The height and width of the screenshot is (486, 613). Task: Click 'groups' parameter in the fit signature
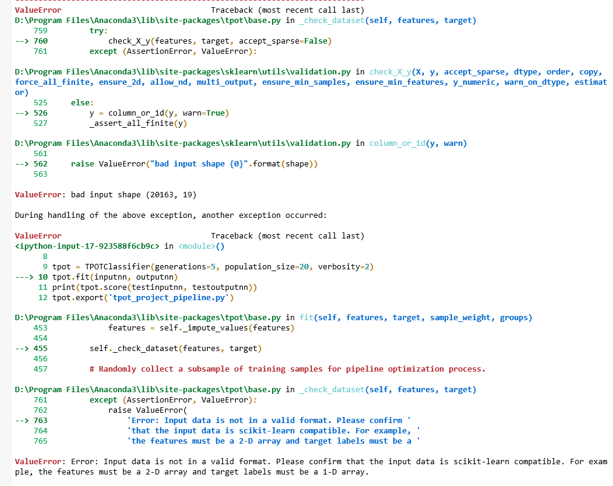[513, 318]
